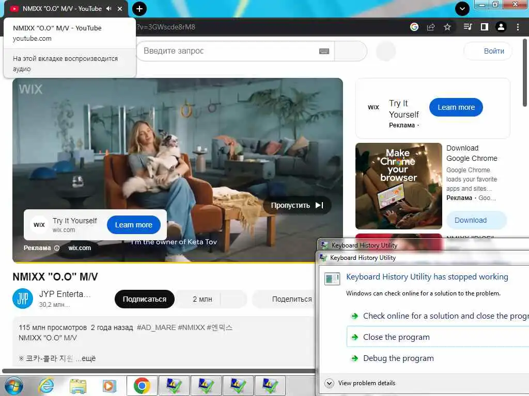Click the page vertical scrollbar
The image size is (529, 396).
[x=525, y=73]
